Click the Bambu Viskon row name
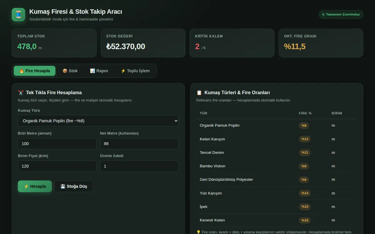375x234 pixels. [212, 166]
